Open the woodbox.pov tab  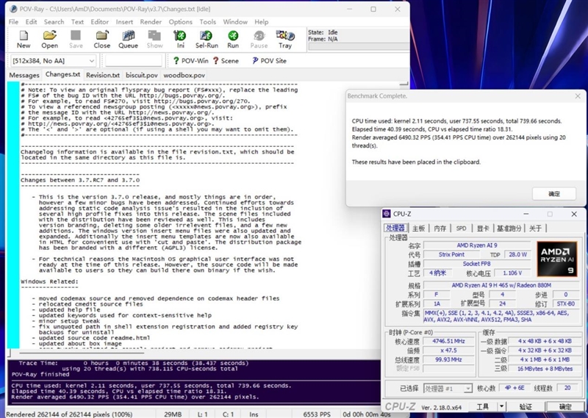click(184, 75)
